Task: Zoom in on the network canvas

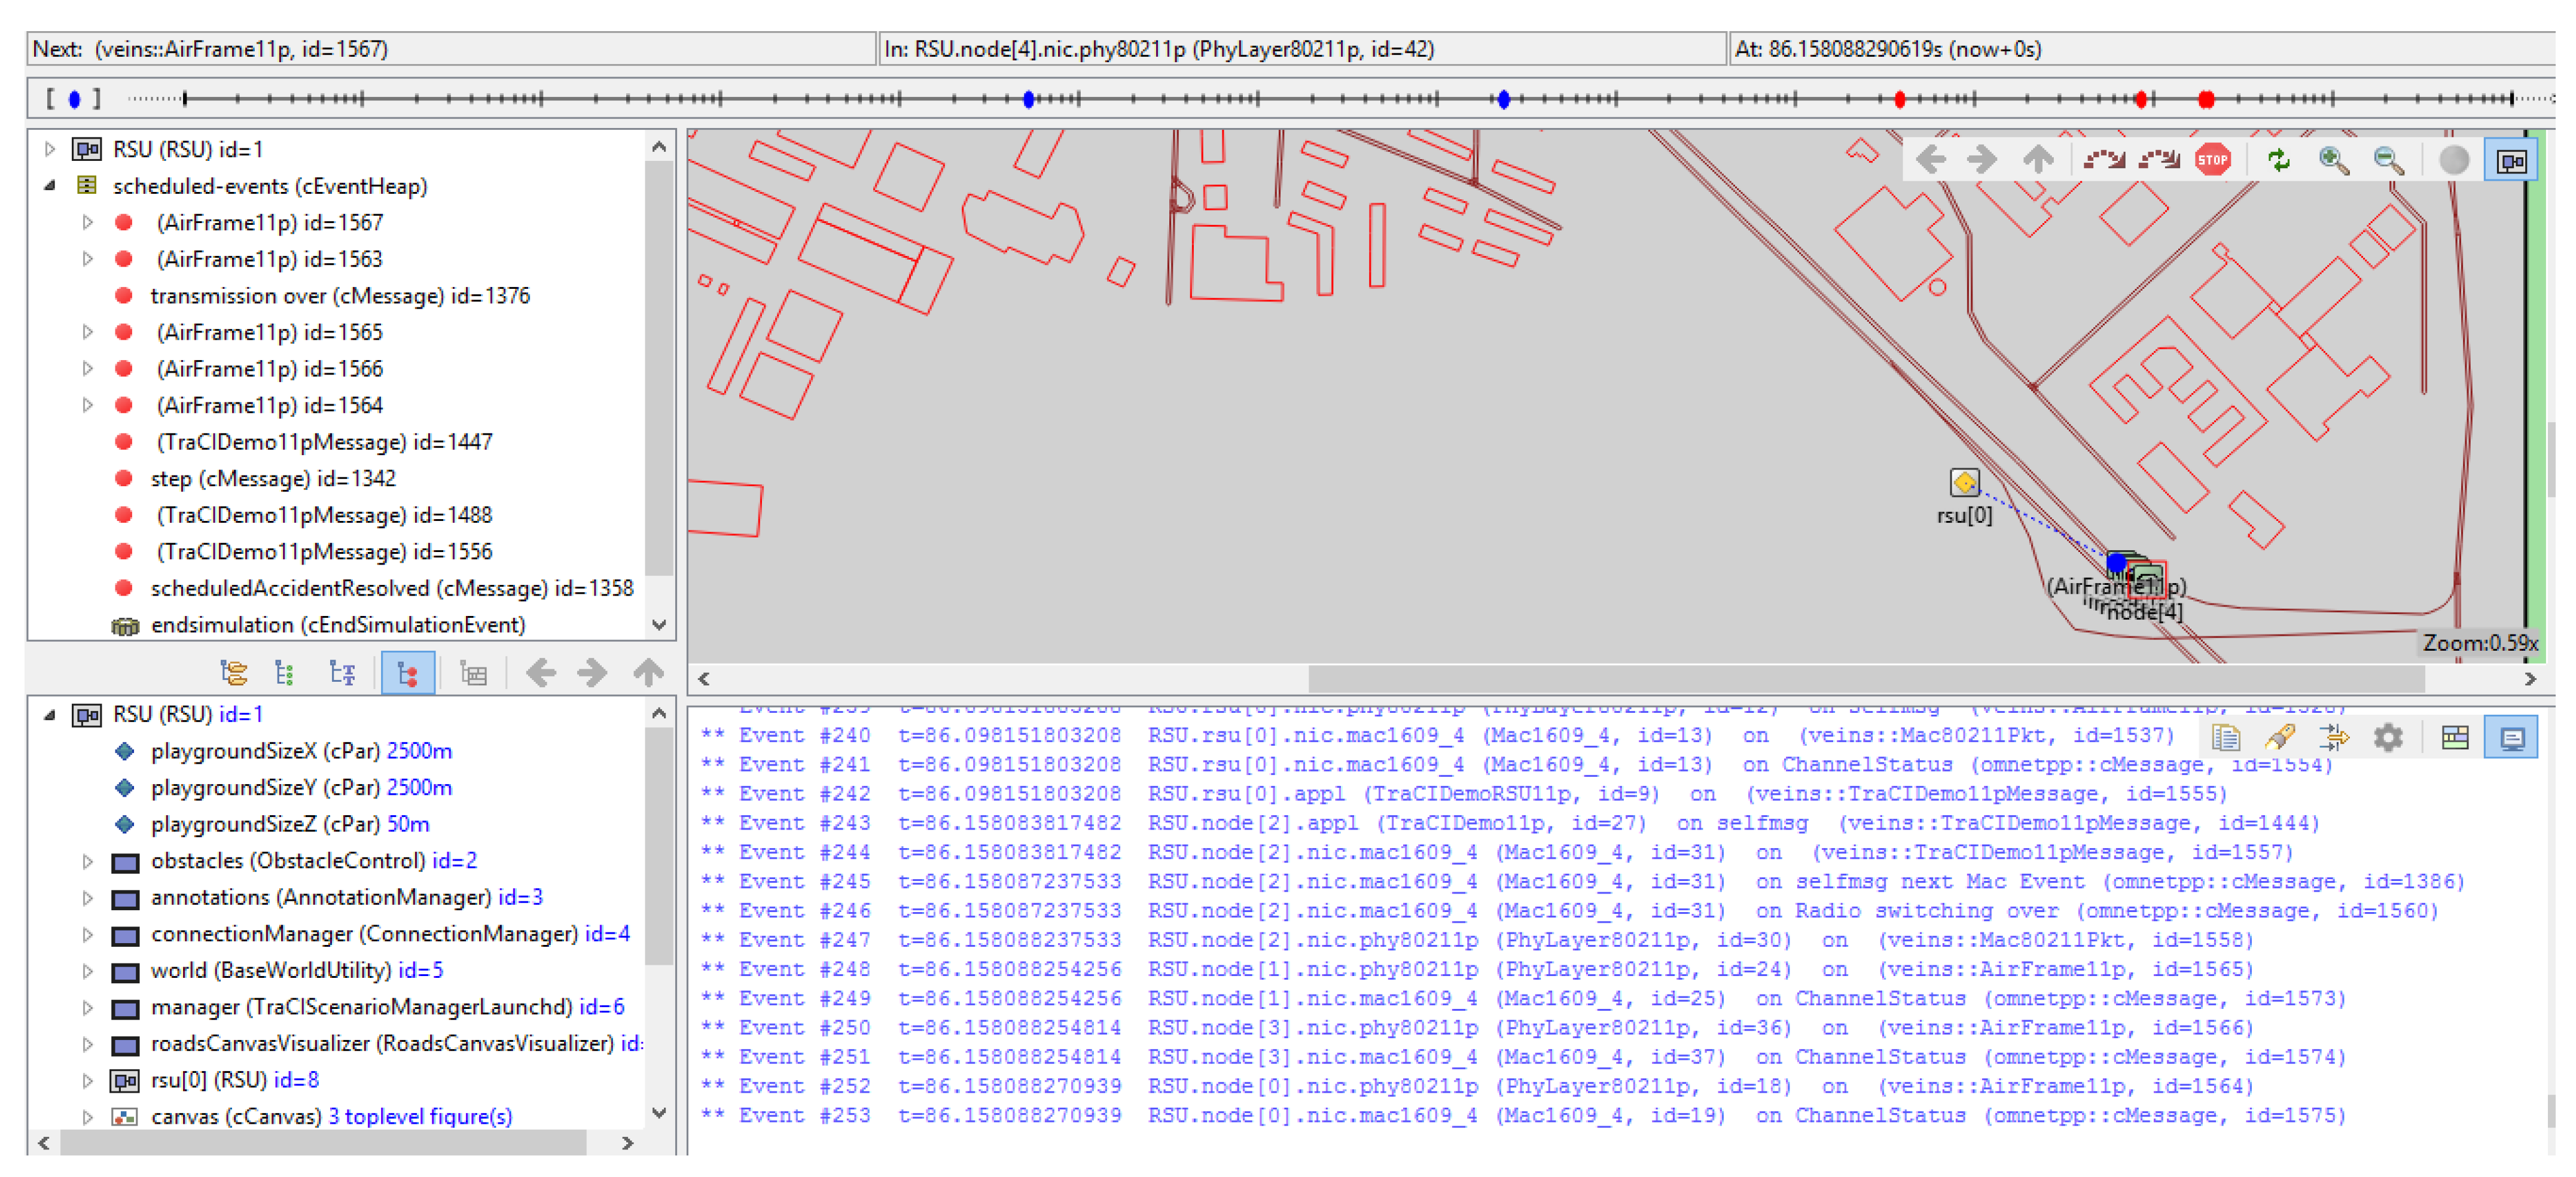Action: click(x=2333, y=160)
